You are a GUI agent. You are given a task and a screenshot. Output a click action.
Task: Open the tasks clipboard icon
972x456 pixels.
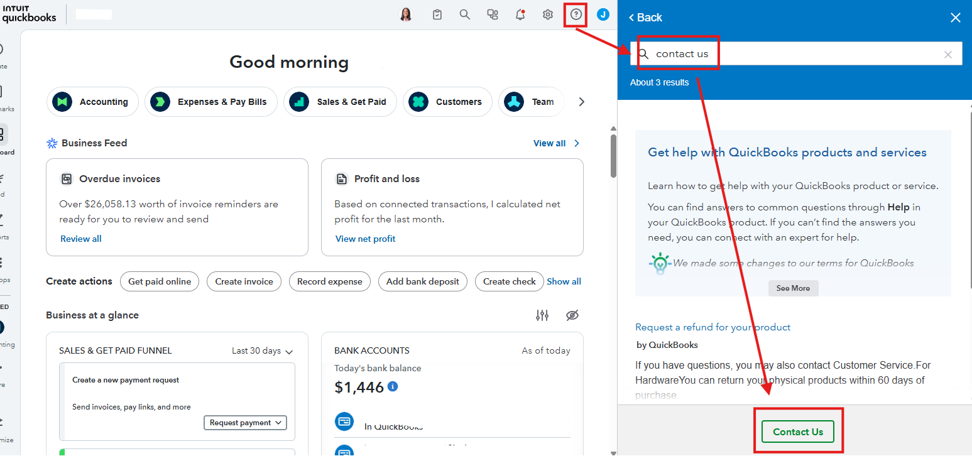(437, 14)
